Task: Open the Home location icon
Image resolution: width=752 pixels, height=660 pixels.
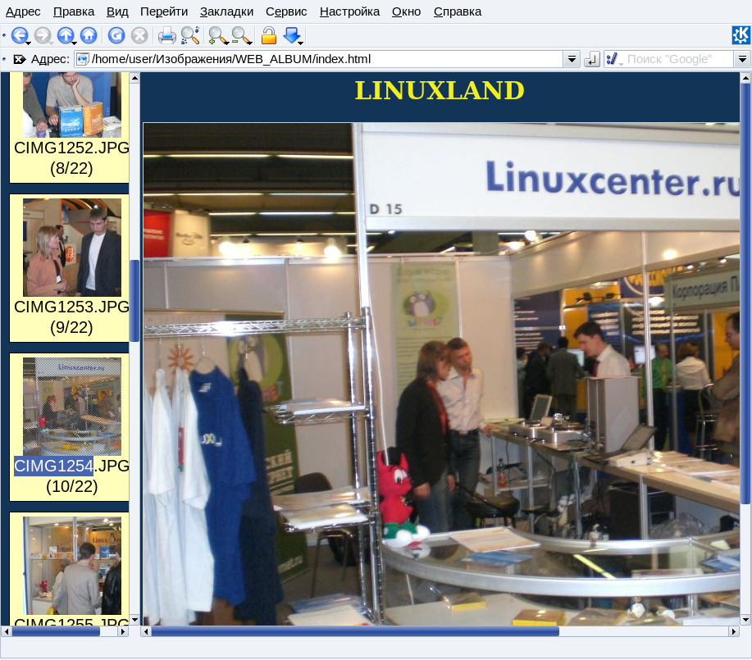Action: [x=89, y=35]
